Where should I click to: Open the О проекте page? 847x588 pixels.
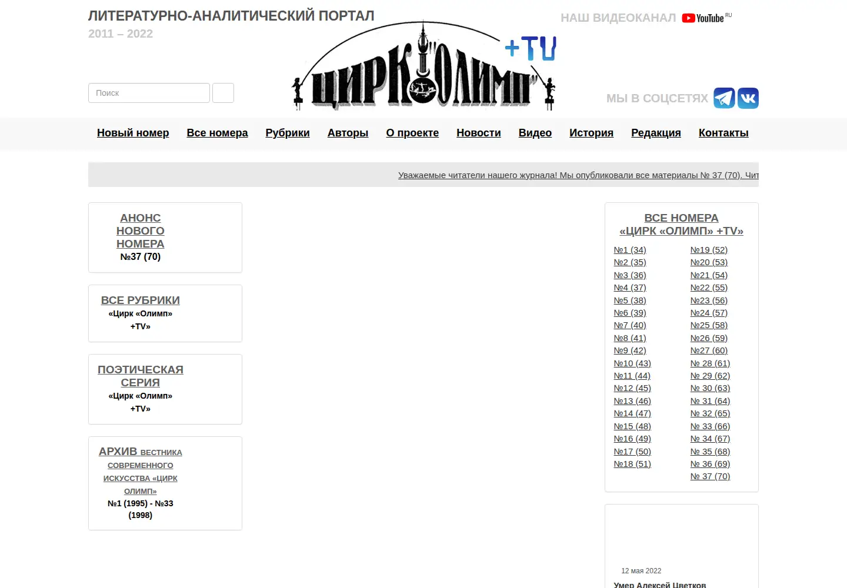412,133
